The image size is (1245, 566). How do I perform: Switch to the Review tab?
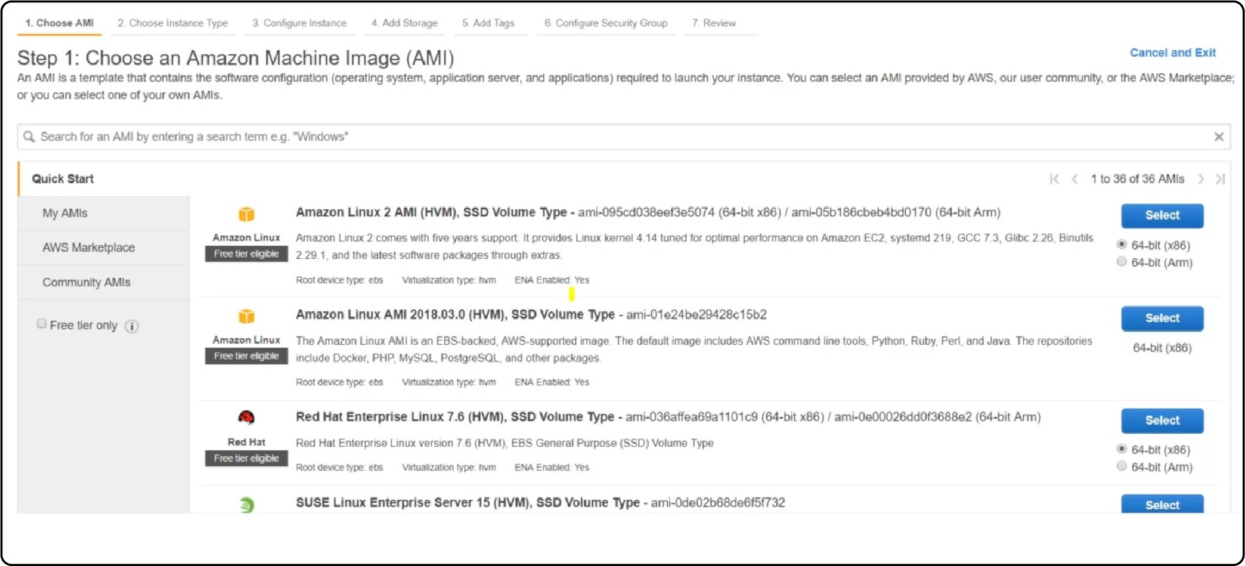coord(714,23)
